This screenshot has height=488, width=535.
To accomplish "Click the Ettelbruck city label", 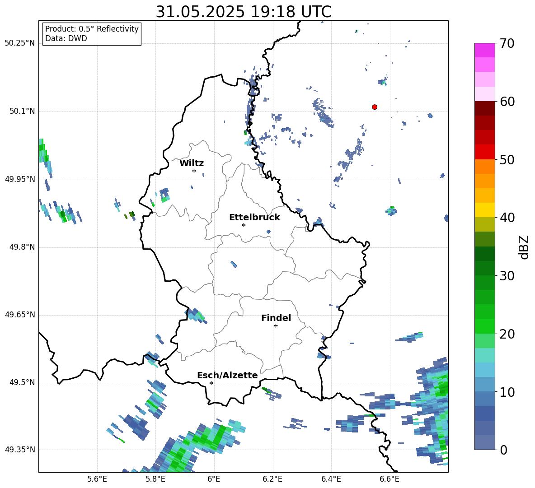I will pos(254,218).
